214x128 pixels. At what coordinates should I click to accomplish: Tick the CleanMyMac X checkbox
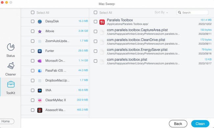[x=33, y=100]
